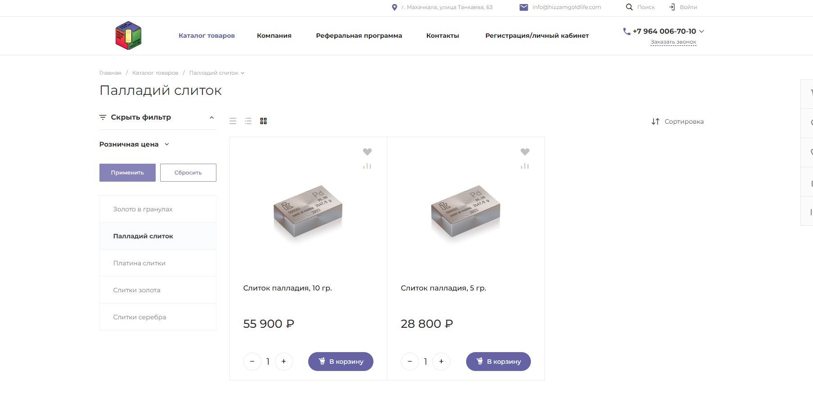Open search via magnifier icon

(x=629, y=7)
